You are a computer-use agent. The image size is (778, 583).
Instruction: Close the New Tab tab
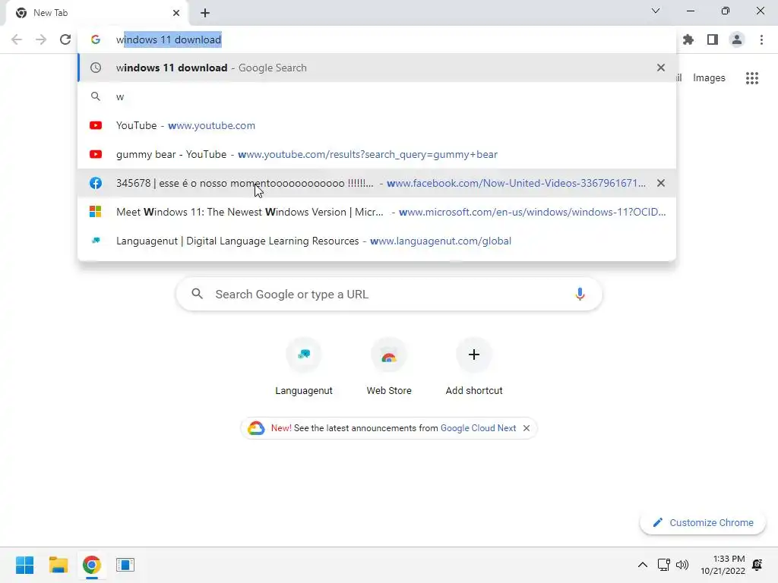tap(176, 13)
